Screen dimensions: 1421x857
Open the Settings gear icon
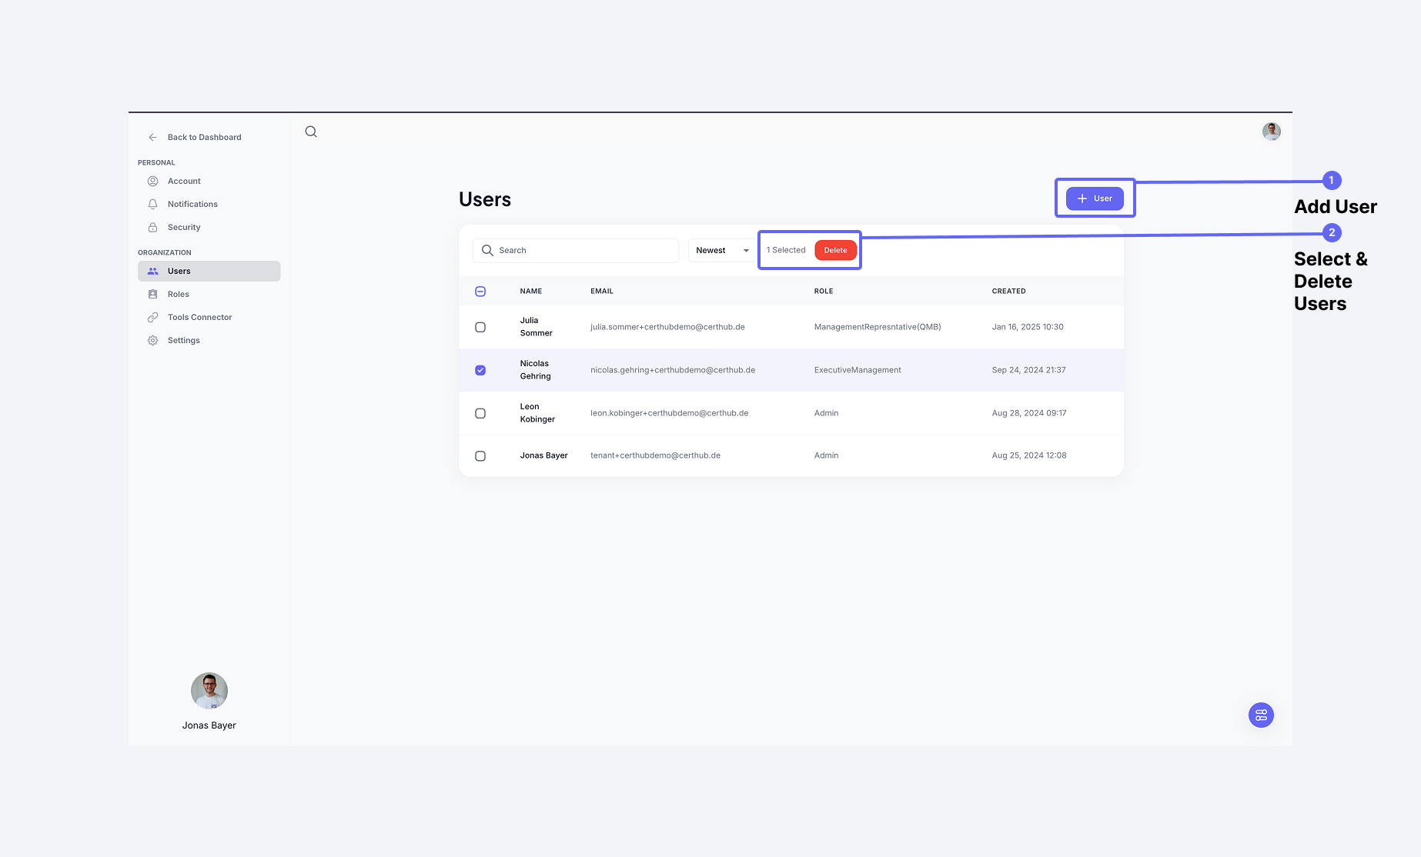coord(152,340)
